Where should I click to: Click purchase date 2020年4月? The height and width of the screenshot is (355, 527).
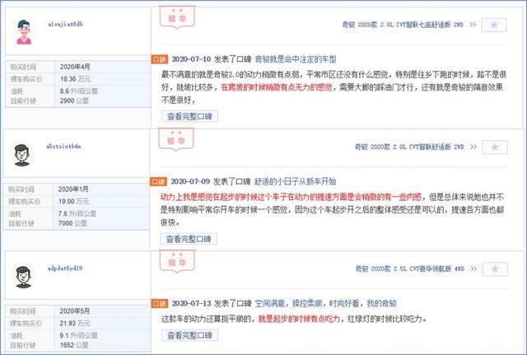tap(75, 67)
